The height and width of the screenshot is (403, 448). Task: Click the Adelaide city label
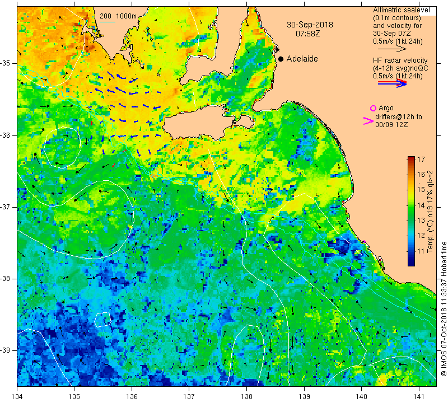[302, 59]
